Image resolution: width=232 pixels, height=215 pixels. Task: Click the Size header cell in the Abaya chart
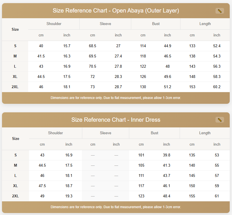[x=15, y=29]
